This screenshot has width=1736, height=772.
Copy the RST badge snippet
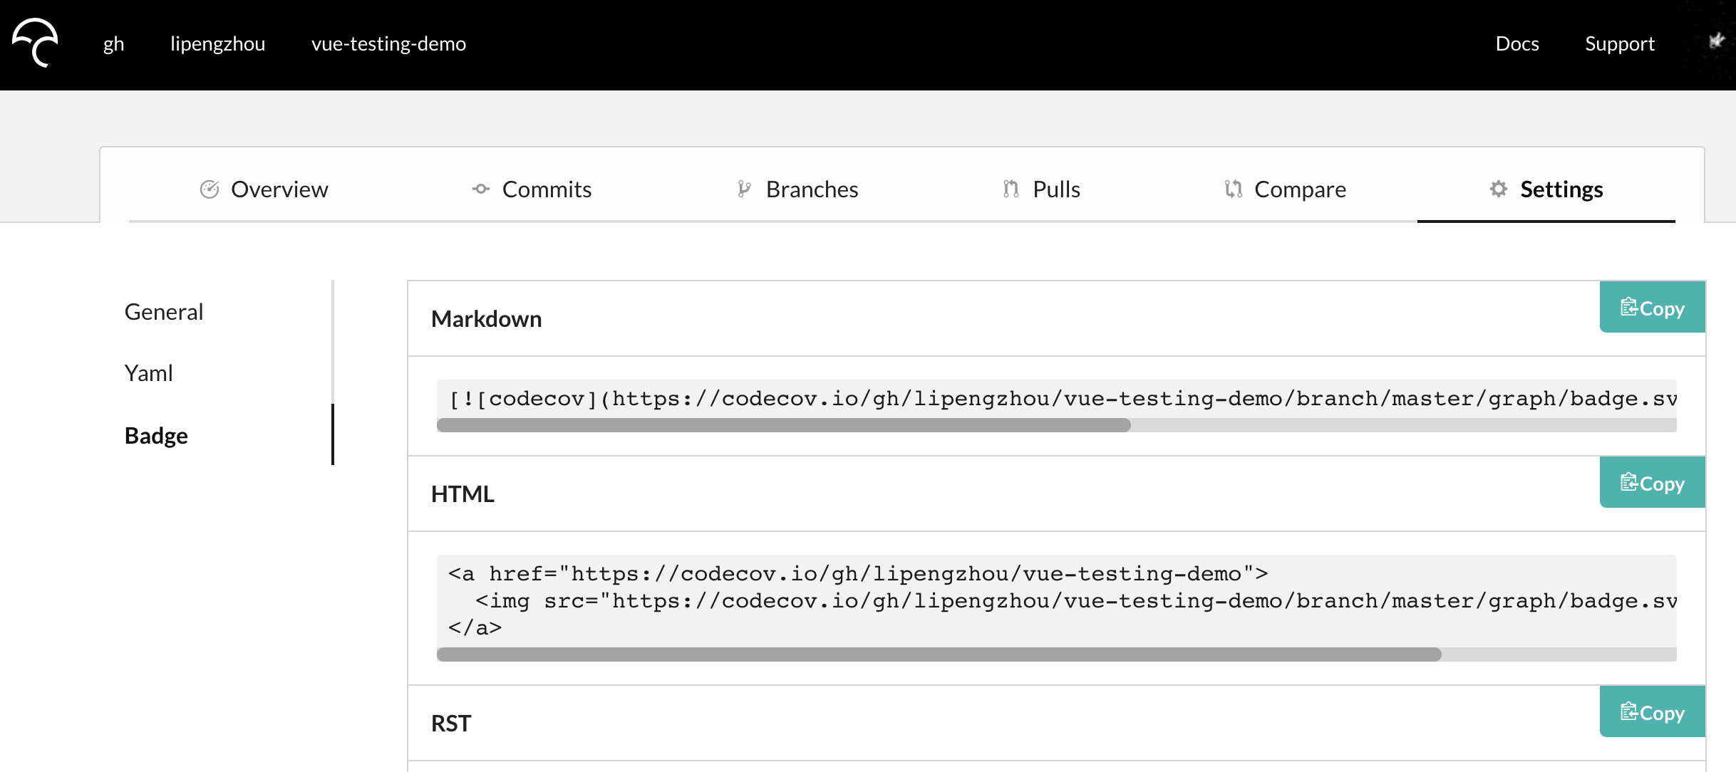[x=1652, y=712]
